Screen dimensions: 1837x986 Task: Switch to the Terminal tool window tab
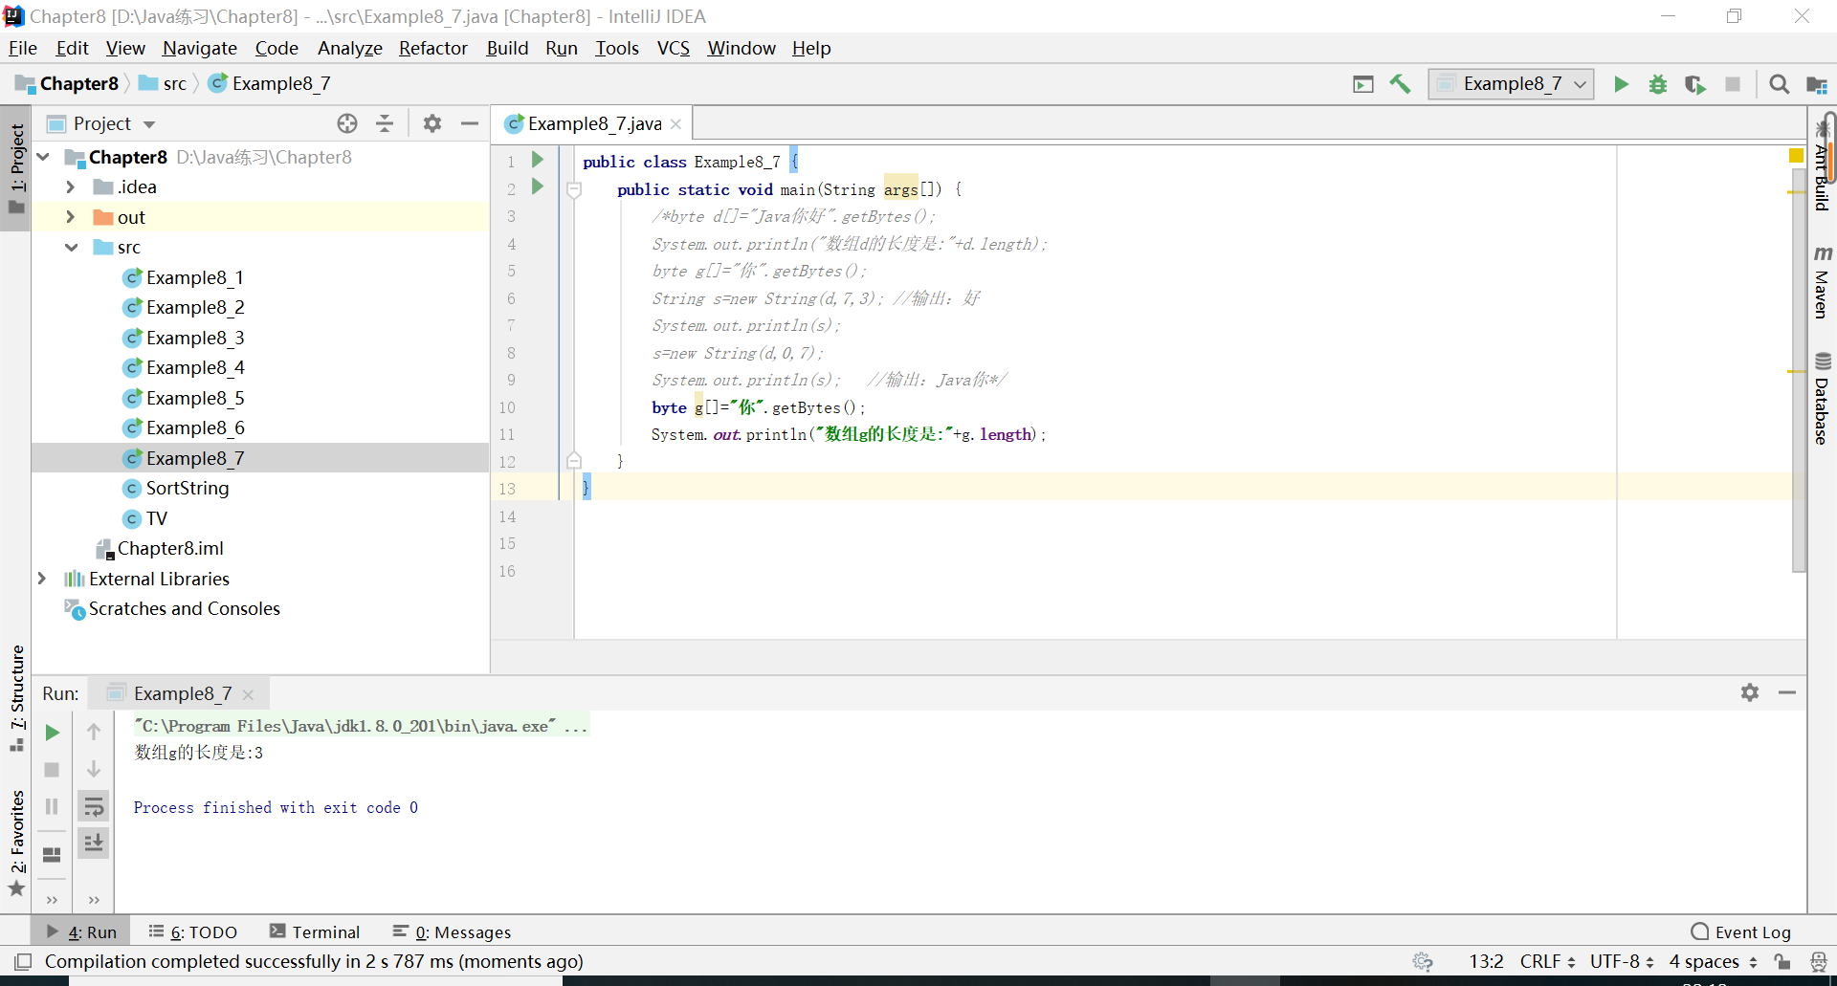(x=315, y=931)
